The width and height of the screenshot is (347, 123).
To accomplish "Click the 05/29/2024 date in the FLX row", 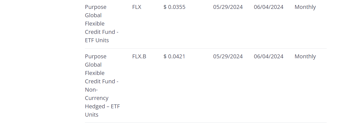I will click(x=228, y=7).
